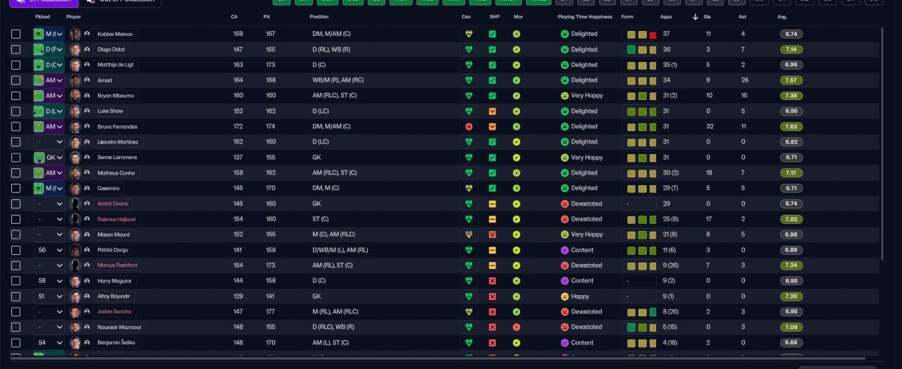
Task: Sort by the CA column header
Action: point(234,16)
